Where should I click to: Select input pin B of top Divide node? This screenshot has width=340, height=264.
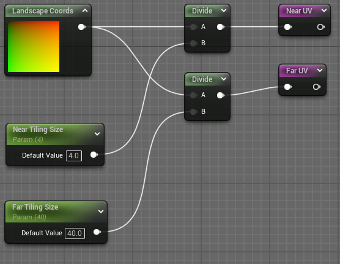tap(193, 43)
